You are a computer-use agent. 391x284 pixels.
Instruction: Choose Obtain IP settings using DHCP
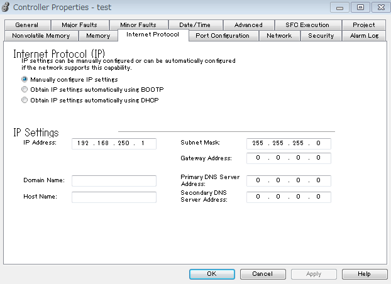(25, 100)
